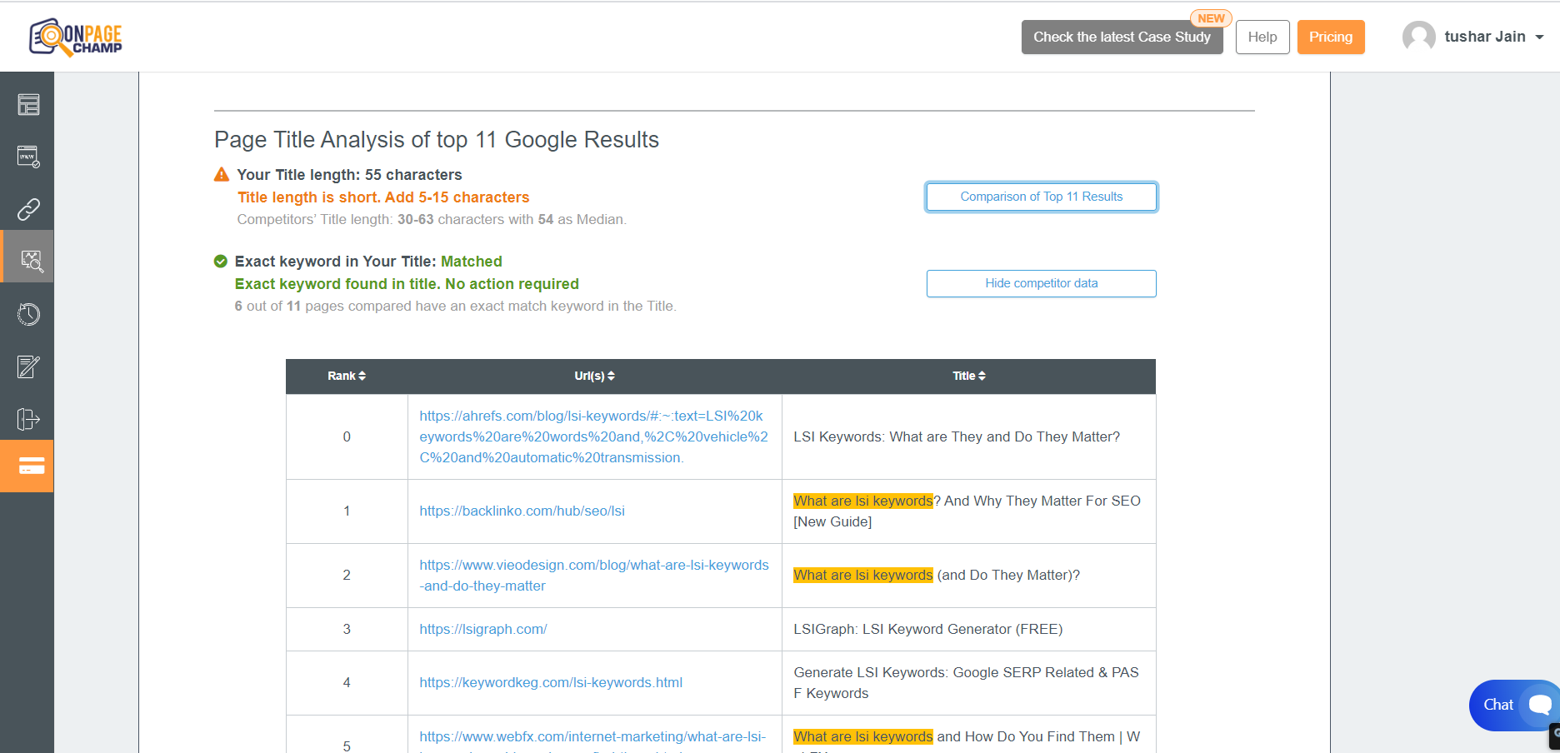
Task: Click the logout door sidebar icon
Action: [x=28, y=419]
